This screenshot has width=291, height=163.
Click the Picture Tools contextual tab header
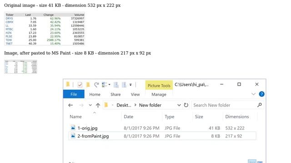pos(159,86)
